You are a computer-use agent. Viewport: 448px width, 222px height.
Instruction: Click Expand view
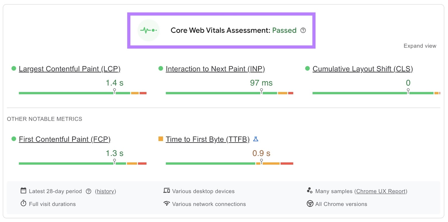tap(420, 46)
